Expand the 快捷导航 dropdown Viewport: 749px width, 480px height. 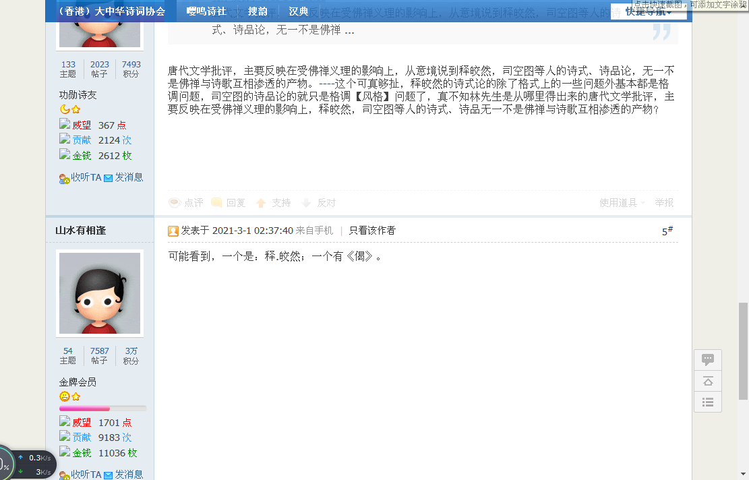tap(648, 11)
